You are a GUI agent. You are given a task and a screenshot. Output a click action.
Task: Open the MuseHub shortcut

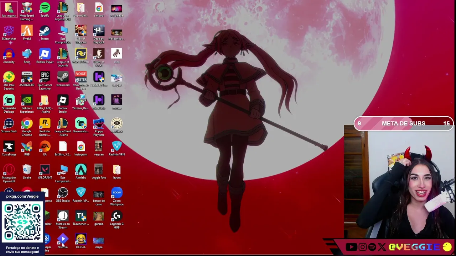tap(99, 102)
